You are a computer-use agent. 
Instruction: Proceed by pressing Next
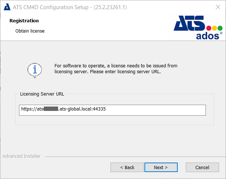pos(161,167)
